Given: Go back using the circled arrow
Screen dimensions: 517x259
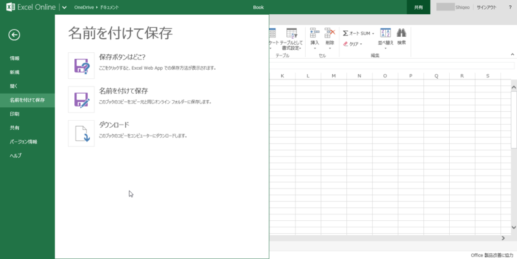Looking at the screenshot, I should coord(14,35).
